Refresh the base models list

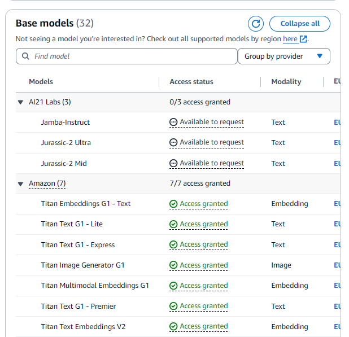point(256,24)
